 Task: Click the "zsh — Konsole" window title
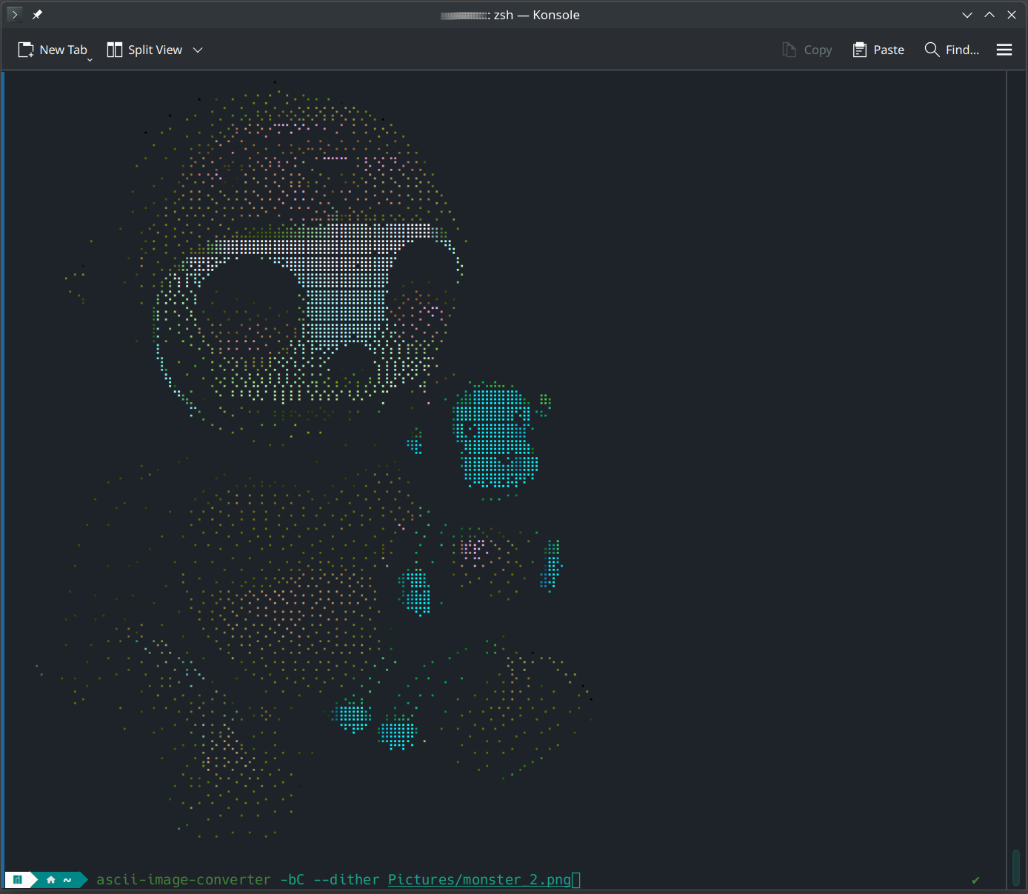[536, 15]
